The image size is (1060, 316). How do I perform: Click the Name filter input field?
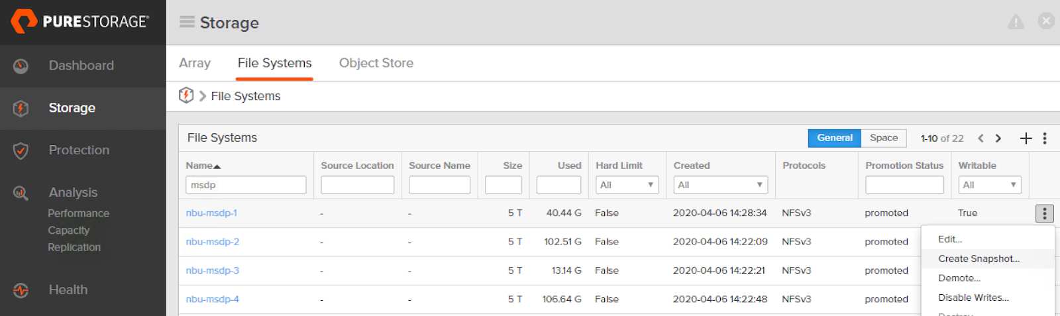click(x=246, y=185)
